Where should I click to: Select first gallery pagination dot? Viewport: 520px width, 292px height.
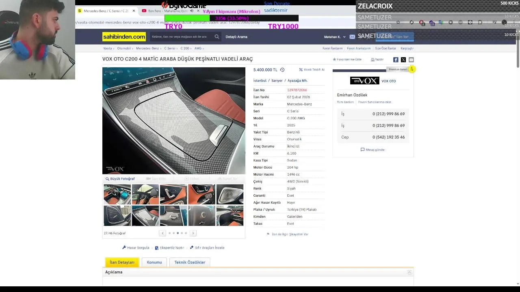[169, 233]
